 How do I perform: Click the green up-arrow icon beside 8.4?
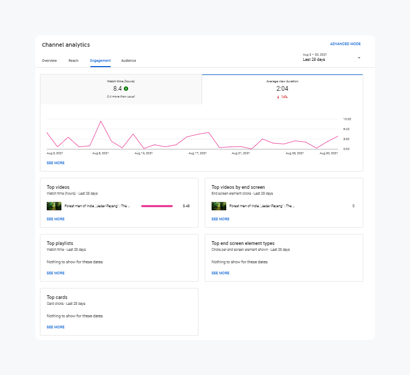point(126,89)
